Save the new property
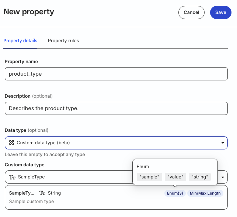Screen dimensions: 237x217 coord(221,12)
